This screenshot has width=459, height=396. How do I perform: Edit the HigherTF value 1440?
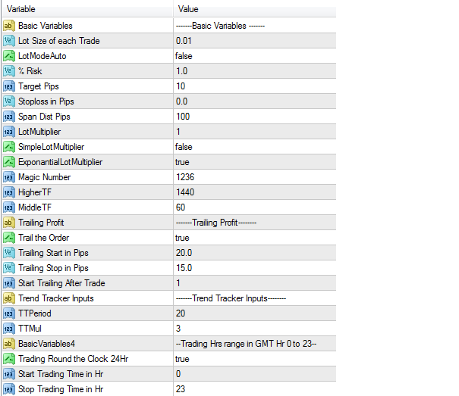coord(186,192)
